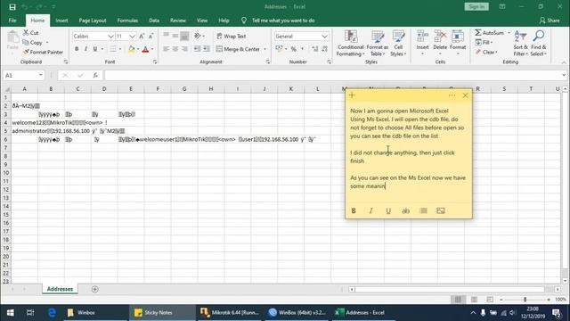Switch to the Data tab
Viewport: 570px width, 321px height.
click(154, 21)
